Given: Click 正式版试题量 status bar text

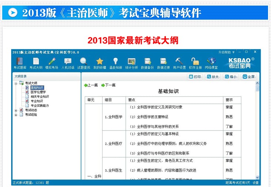Looking at the screenshot, I should pyautogui.click(x=31, y=183).
